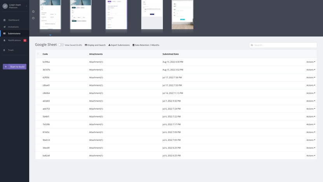
Task: Click the Invitations paper plane icon
Action: coord(5,27)
